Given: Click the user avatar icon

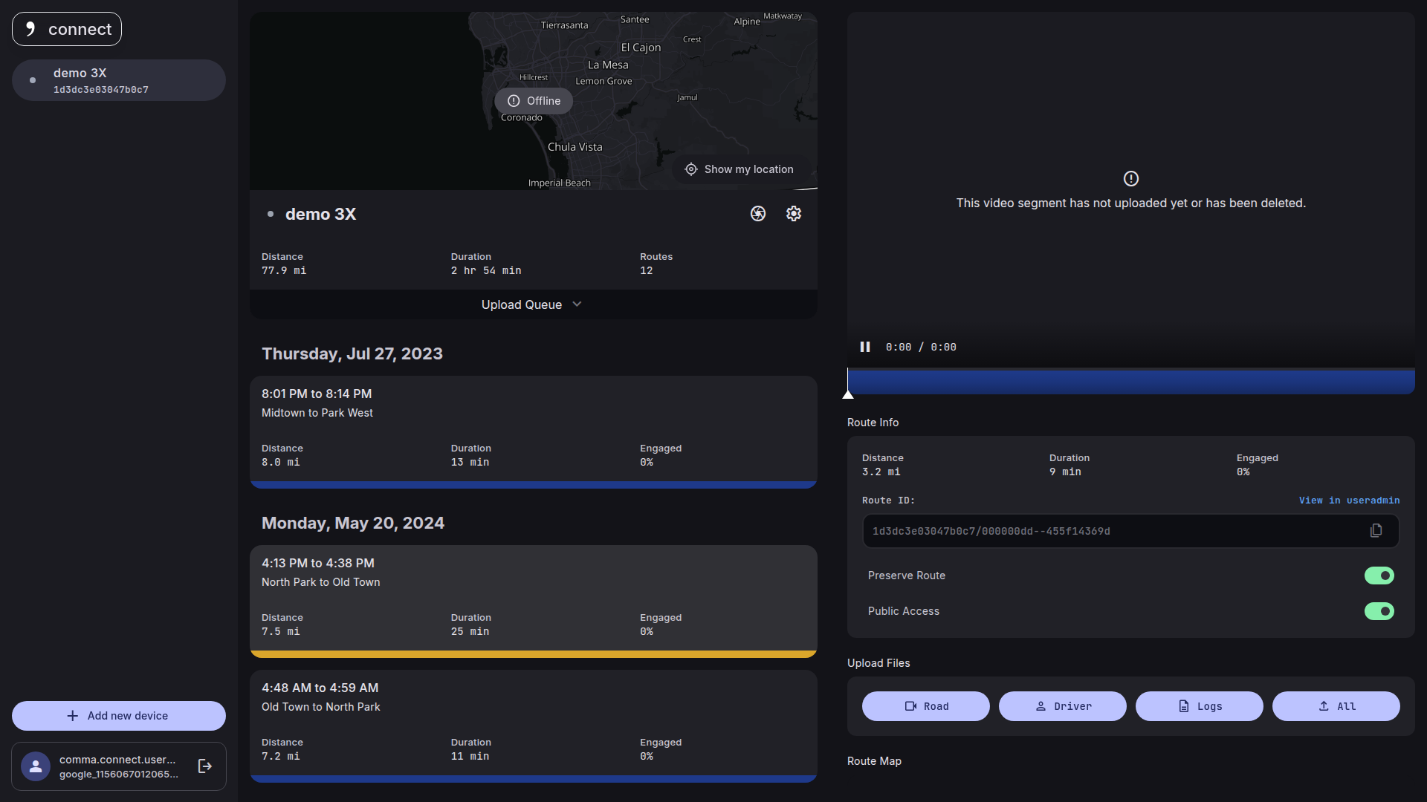Looking at the screenshot, I should point(36,766).
